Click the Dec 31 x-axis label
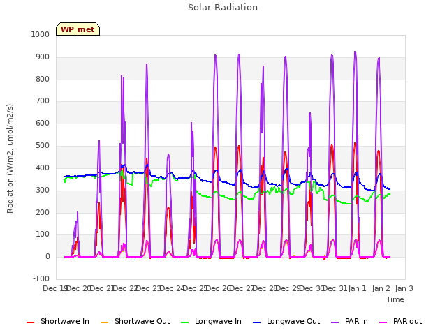 click(335, 288)
